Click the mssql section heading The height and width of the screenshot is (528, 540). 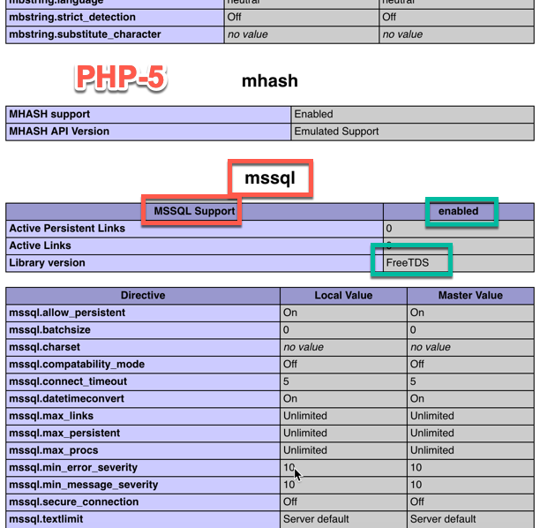[270, 178]
